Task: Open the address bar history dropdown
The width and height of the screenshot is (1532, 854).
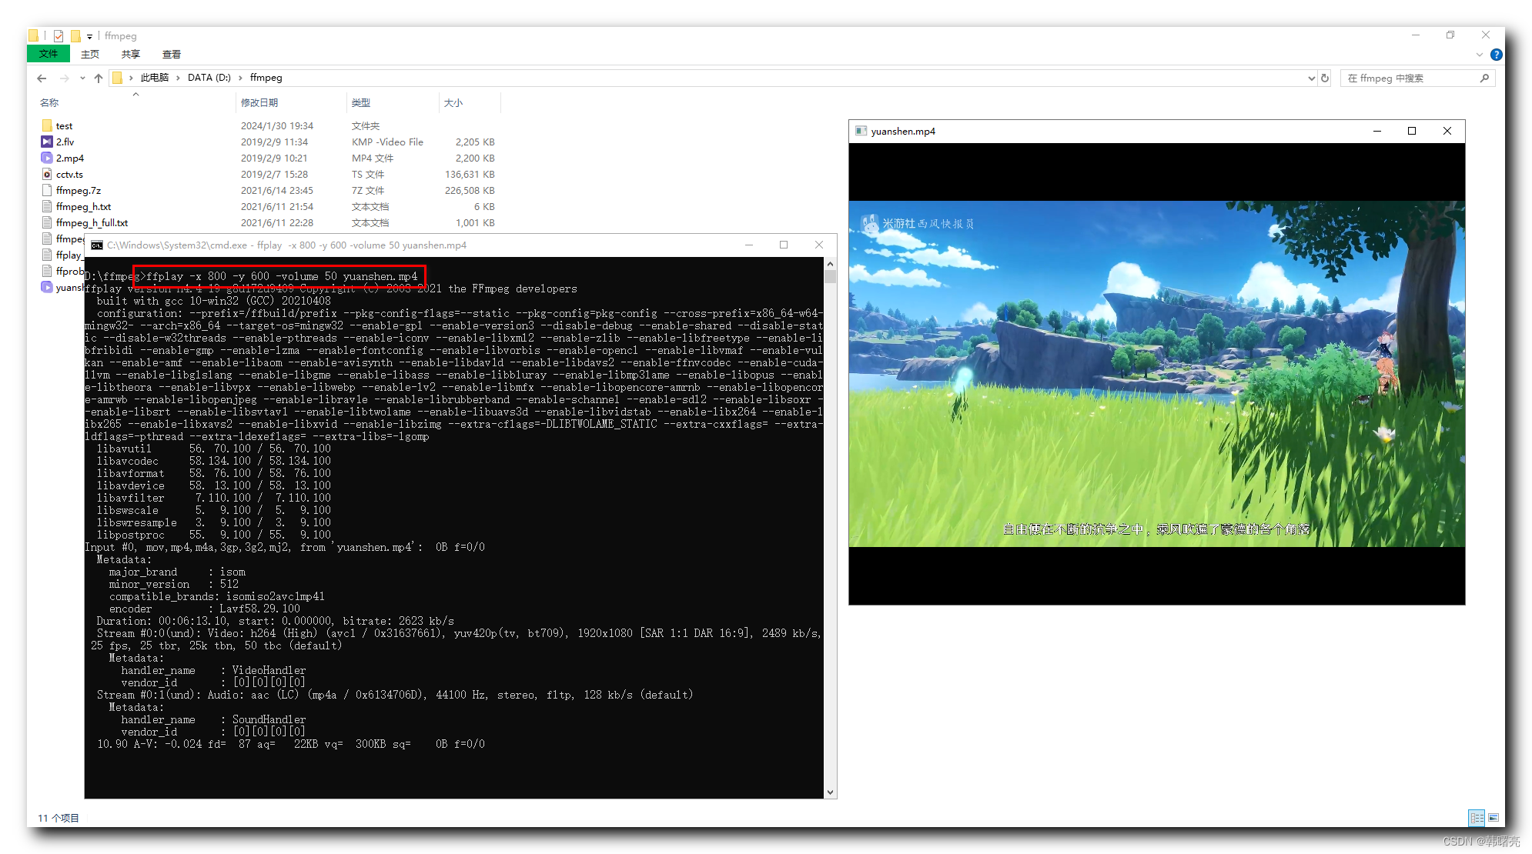Action: [1311, 78]
